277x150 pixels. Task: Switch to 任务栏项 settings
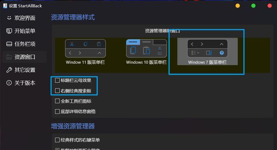coord(25,44)
